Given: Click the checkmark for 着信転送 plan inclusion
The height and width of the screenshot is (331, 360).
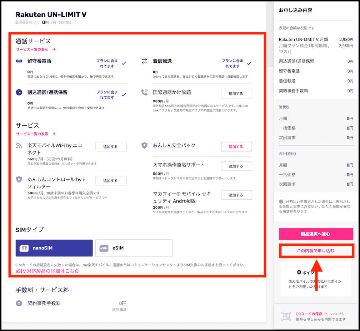Looking at the screenshot, I should [x=249, y=63].
